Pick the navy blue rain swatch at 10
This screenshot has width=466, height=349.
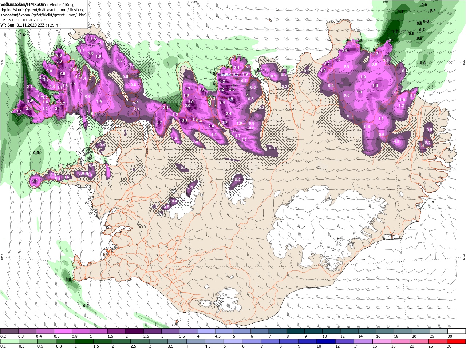(325, 341)
